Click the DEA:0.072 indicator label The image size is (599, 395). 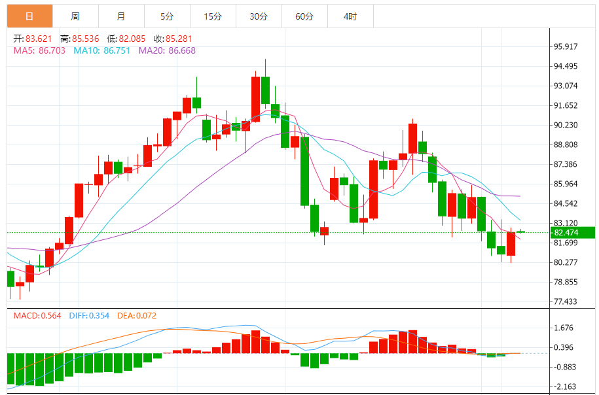[137, 316]
